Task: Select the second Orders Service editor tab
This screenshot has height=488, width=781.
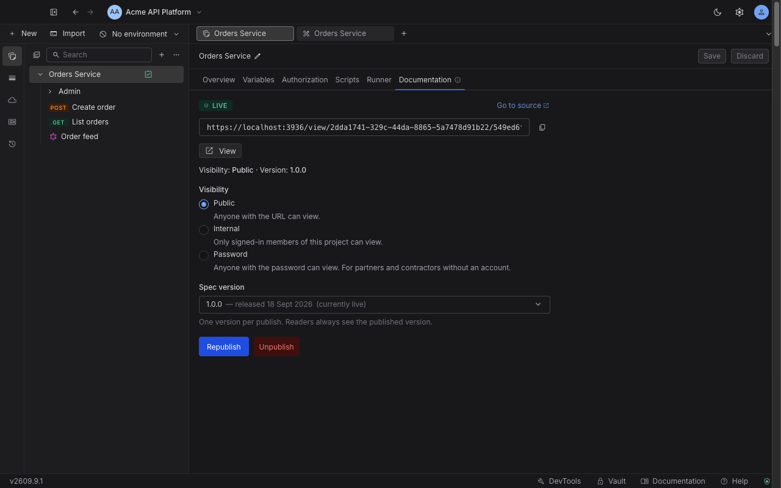Action: tap(345, 34)
